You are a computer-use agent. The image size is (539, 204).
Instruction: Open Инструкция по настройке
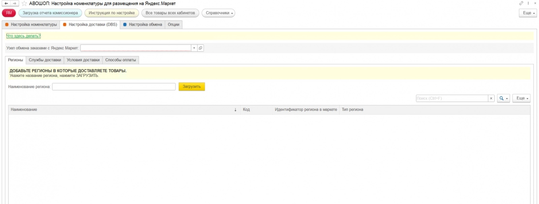[112, 13]
